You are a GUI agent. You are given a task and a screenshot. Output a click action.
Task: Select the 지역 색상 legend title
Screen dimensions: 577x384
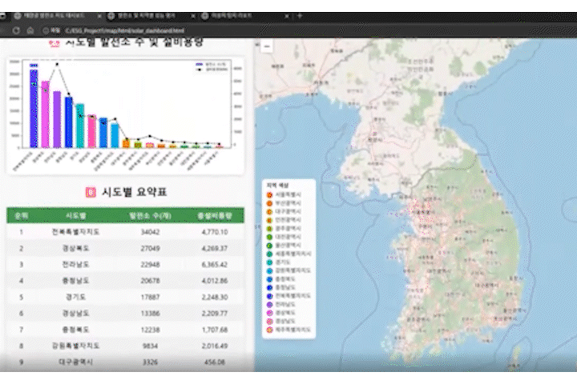click(x=278, y=186)
